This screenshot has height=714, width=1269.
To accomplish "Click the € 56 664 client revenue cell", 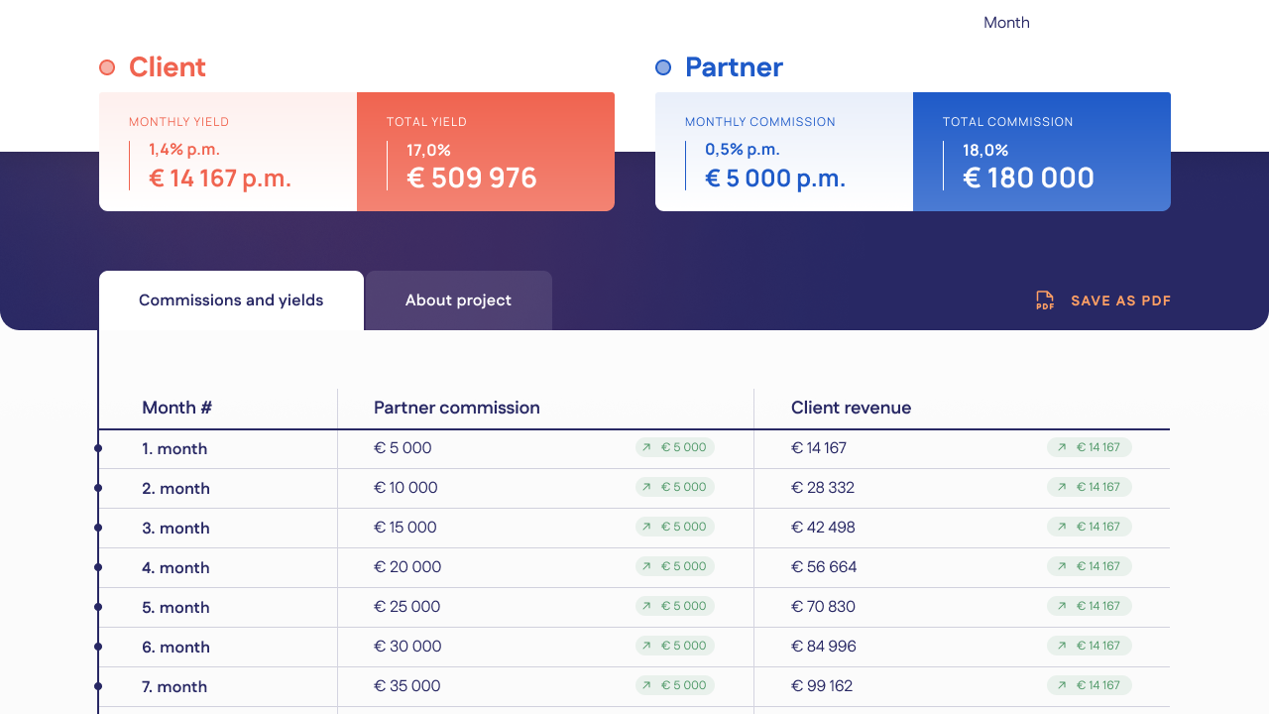I will click(824, 567).
